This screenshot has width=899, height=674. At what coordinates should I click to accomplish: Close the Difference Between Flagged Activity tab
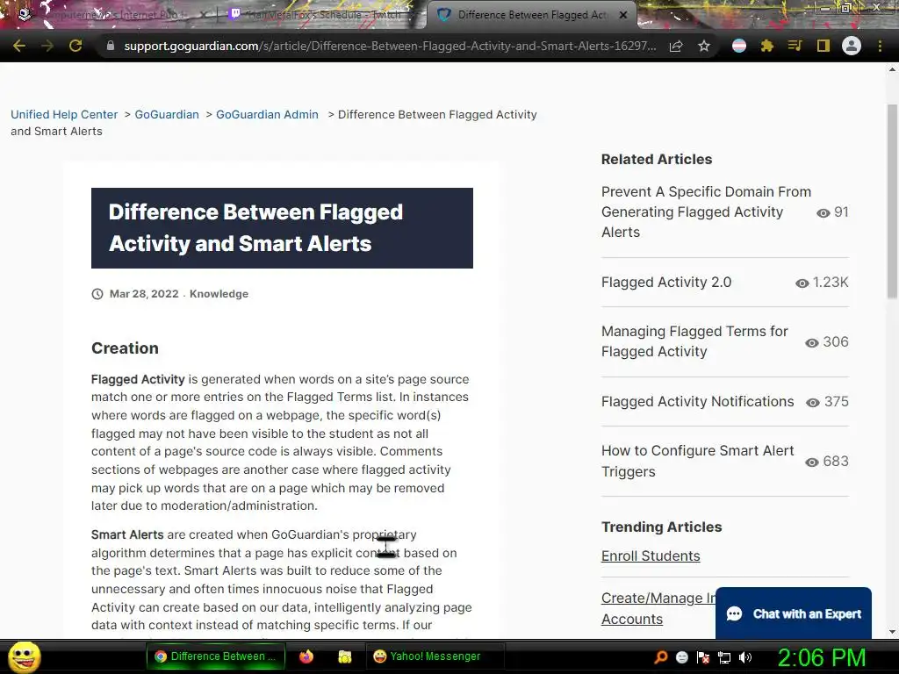coord(623,15)
